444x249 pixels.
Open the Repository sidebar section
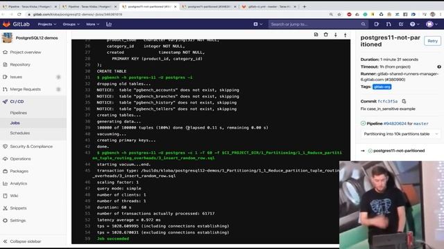pyautogui.click(x=20, y=64)
